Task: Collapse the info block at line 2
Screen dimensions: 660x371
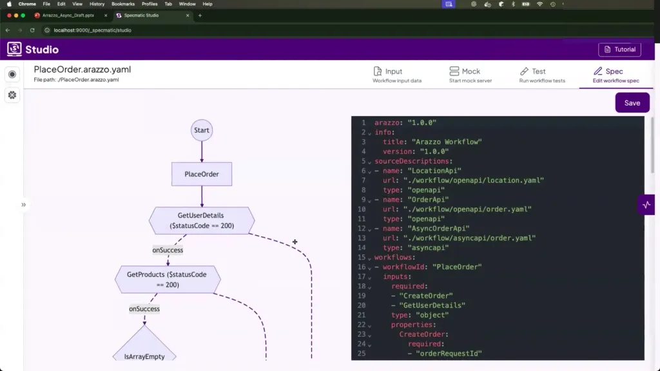Action: [369, 133]
